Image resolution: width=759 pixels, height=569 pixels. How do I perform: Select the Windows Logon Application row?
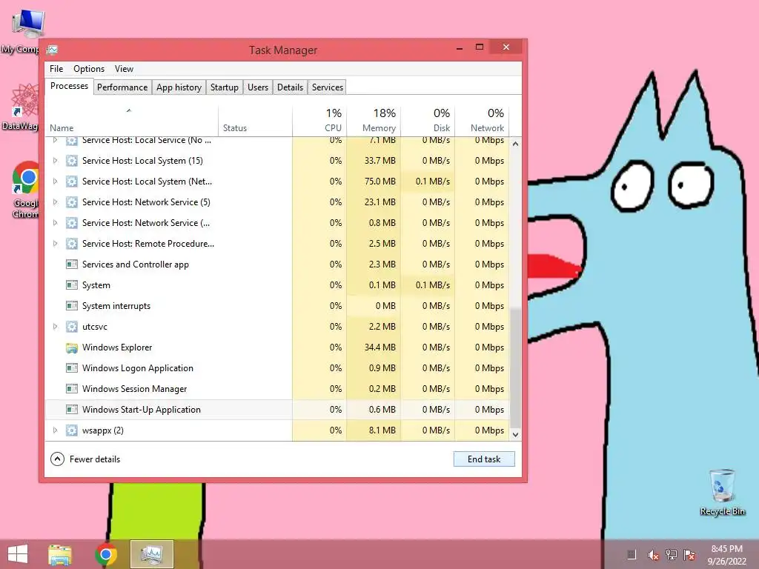(277, 368)
